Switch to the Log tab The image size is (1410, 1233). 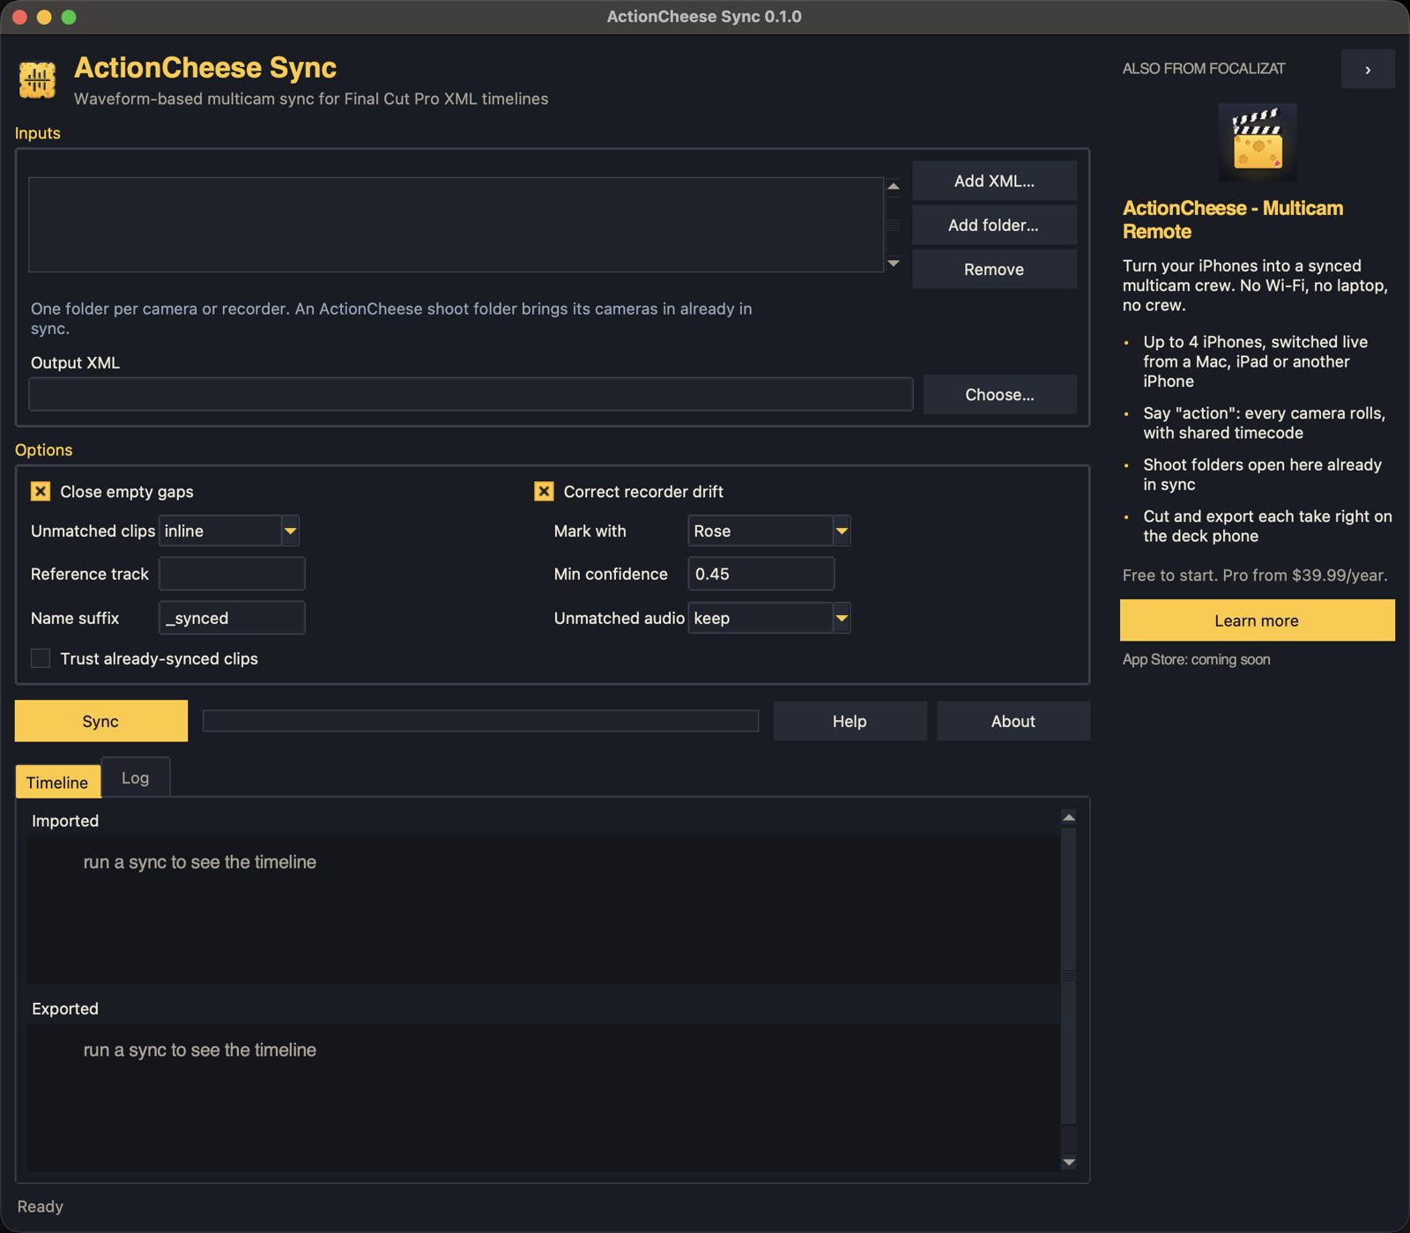[136, 777]
